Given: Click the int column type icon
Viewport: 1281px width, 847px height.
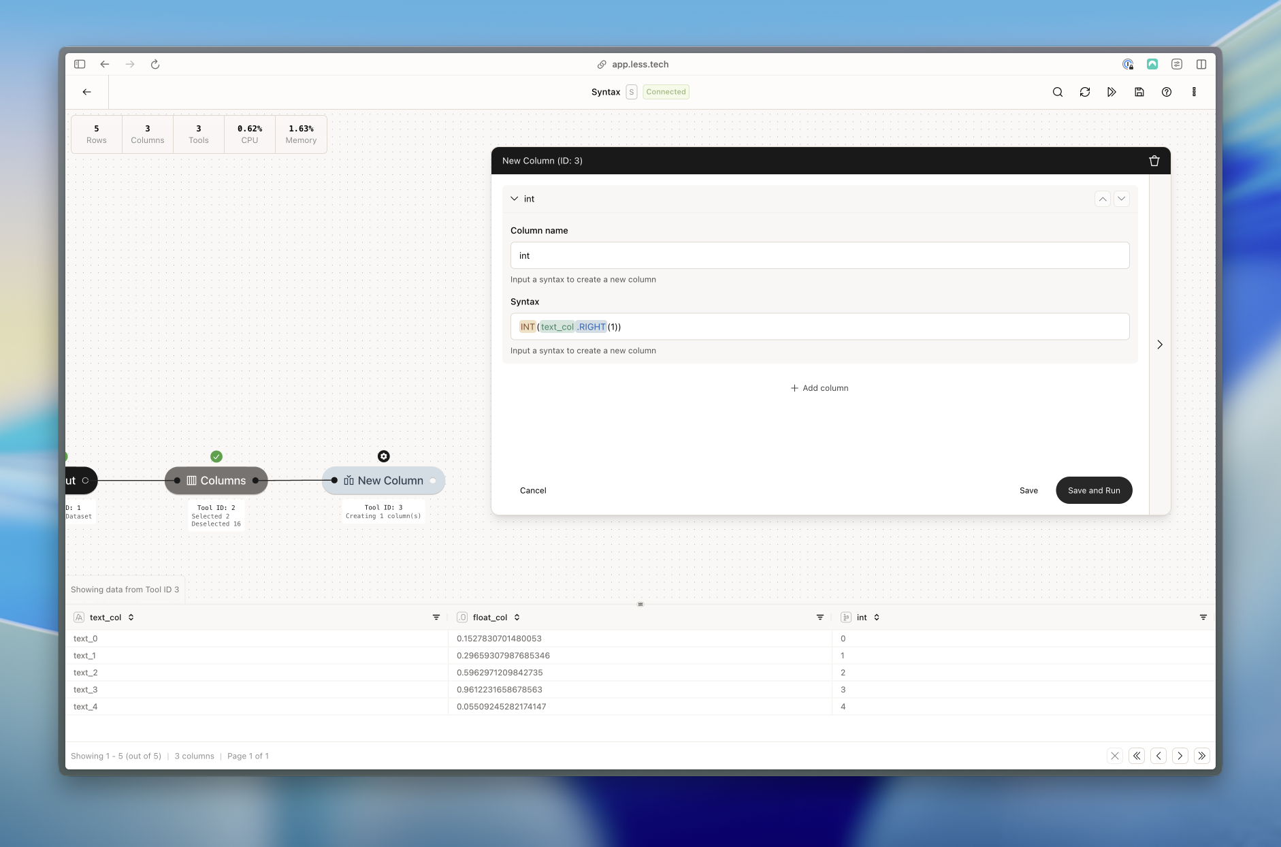Looking at the screenshot, I should pos(846,618).
